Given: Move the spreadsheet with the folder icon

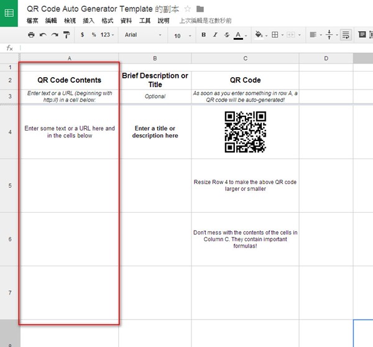Looking at the screenshot, I should pyautogui.click(x=200, y=9).
